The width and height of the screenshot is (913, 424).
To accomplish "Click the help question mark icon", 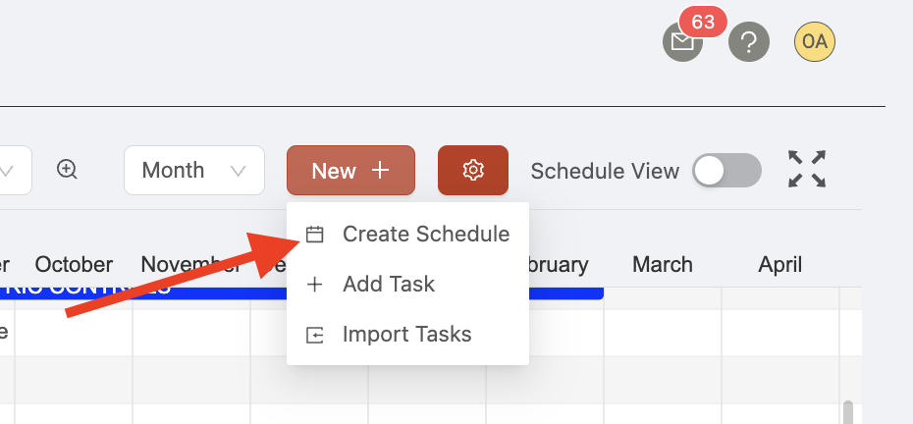I will pos(749,42).
